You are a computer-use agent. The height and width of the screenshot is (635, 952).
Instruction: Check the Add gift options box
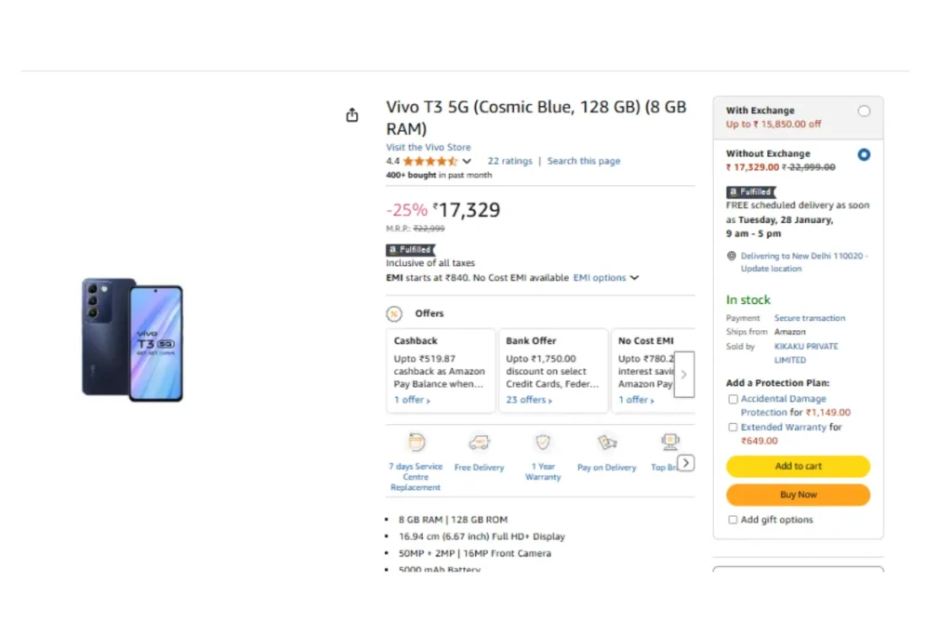[733, 521]
